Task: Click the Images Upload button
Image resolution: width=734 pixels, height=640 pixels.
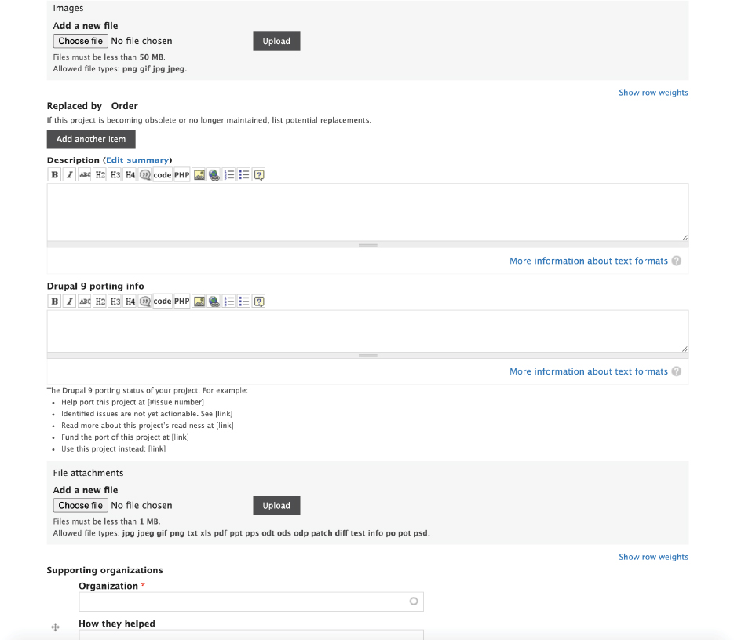Action: tap(276, 41)
